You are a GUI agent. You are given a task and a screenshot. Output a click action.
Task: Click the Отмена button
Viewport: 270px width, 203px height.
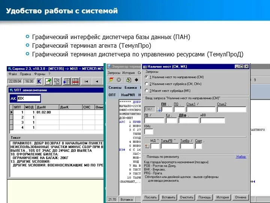(x=240, y=197)
